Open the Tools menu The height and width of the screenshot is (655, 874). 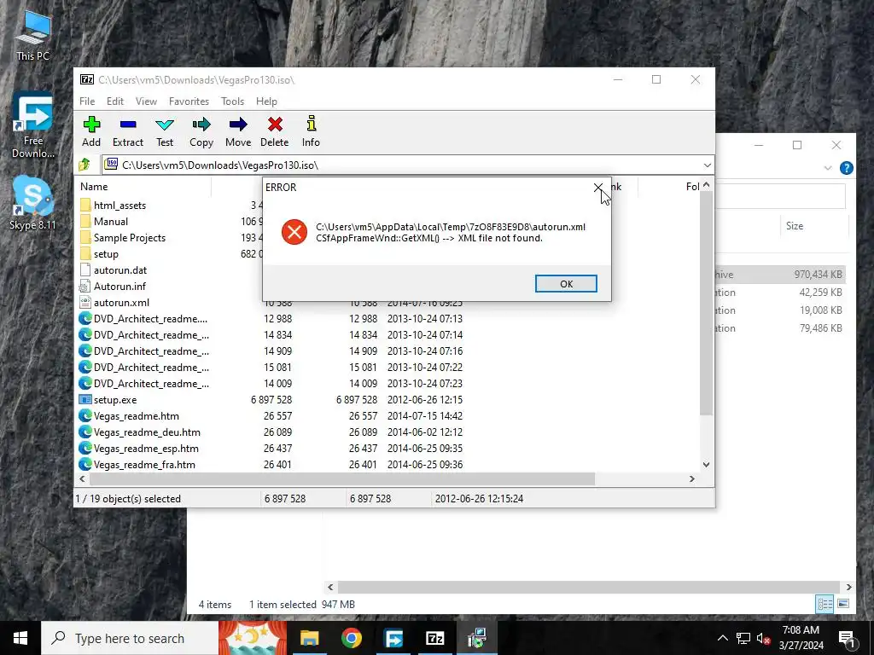(x=232, y=101)
